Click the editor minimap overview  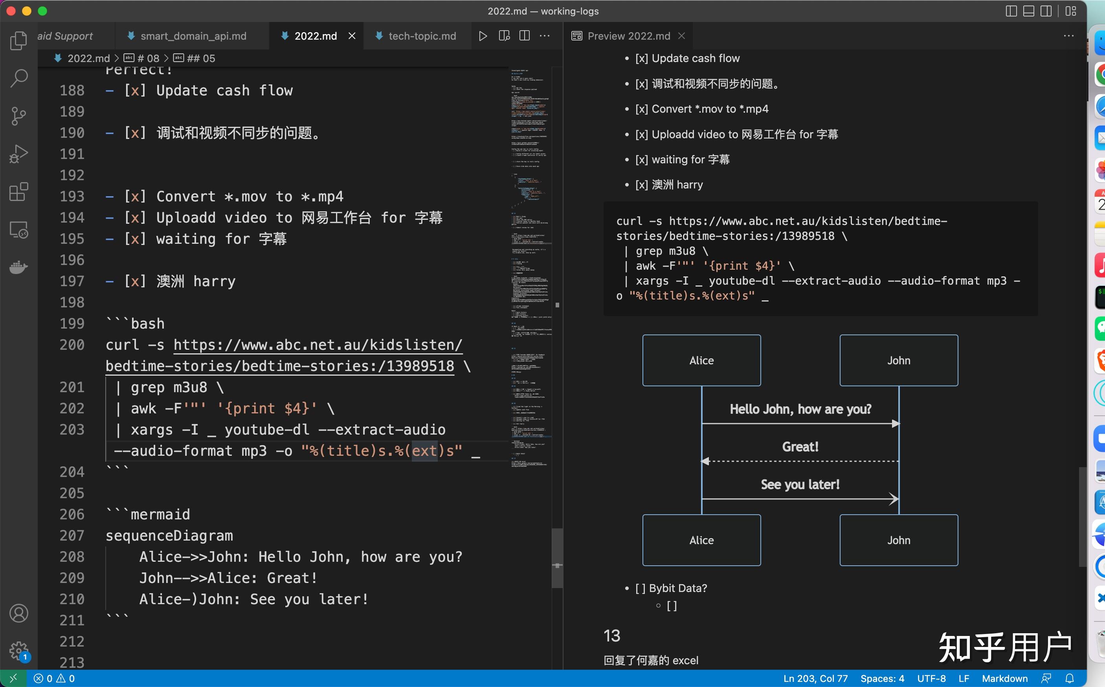click(x=530, y=268)
